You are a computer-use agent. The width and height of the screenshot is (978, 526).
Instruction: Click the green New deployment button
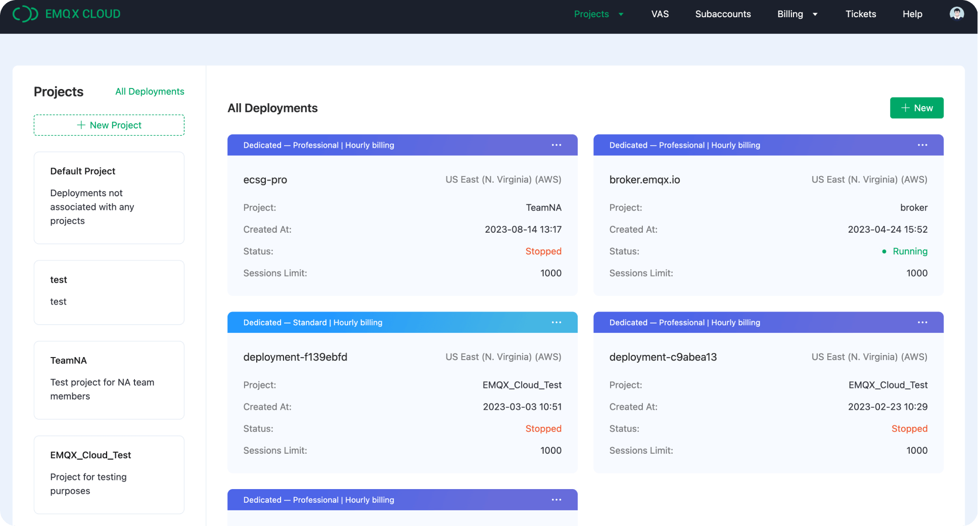coord(916,108)
